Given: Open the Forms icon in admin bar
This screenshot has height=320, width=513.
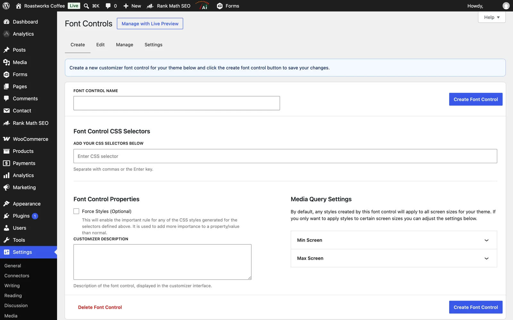Looking at the screenshot, I should [x=220, y=6].
